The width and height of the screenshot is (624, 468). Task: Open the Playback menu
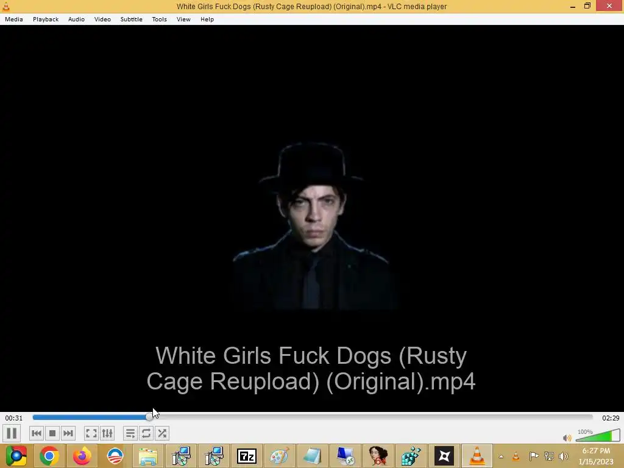46,19
